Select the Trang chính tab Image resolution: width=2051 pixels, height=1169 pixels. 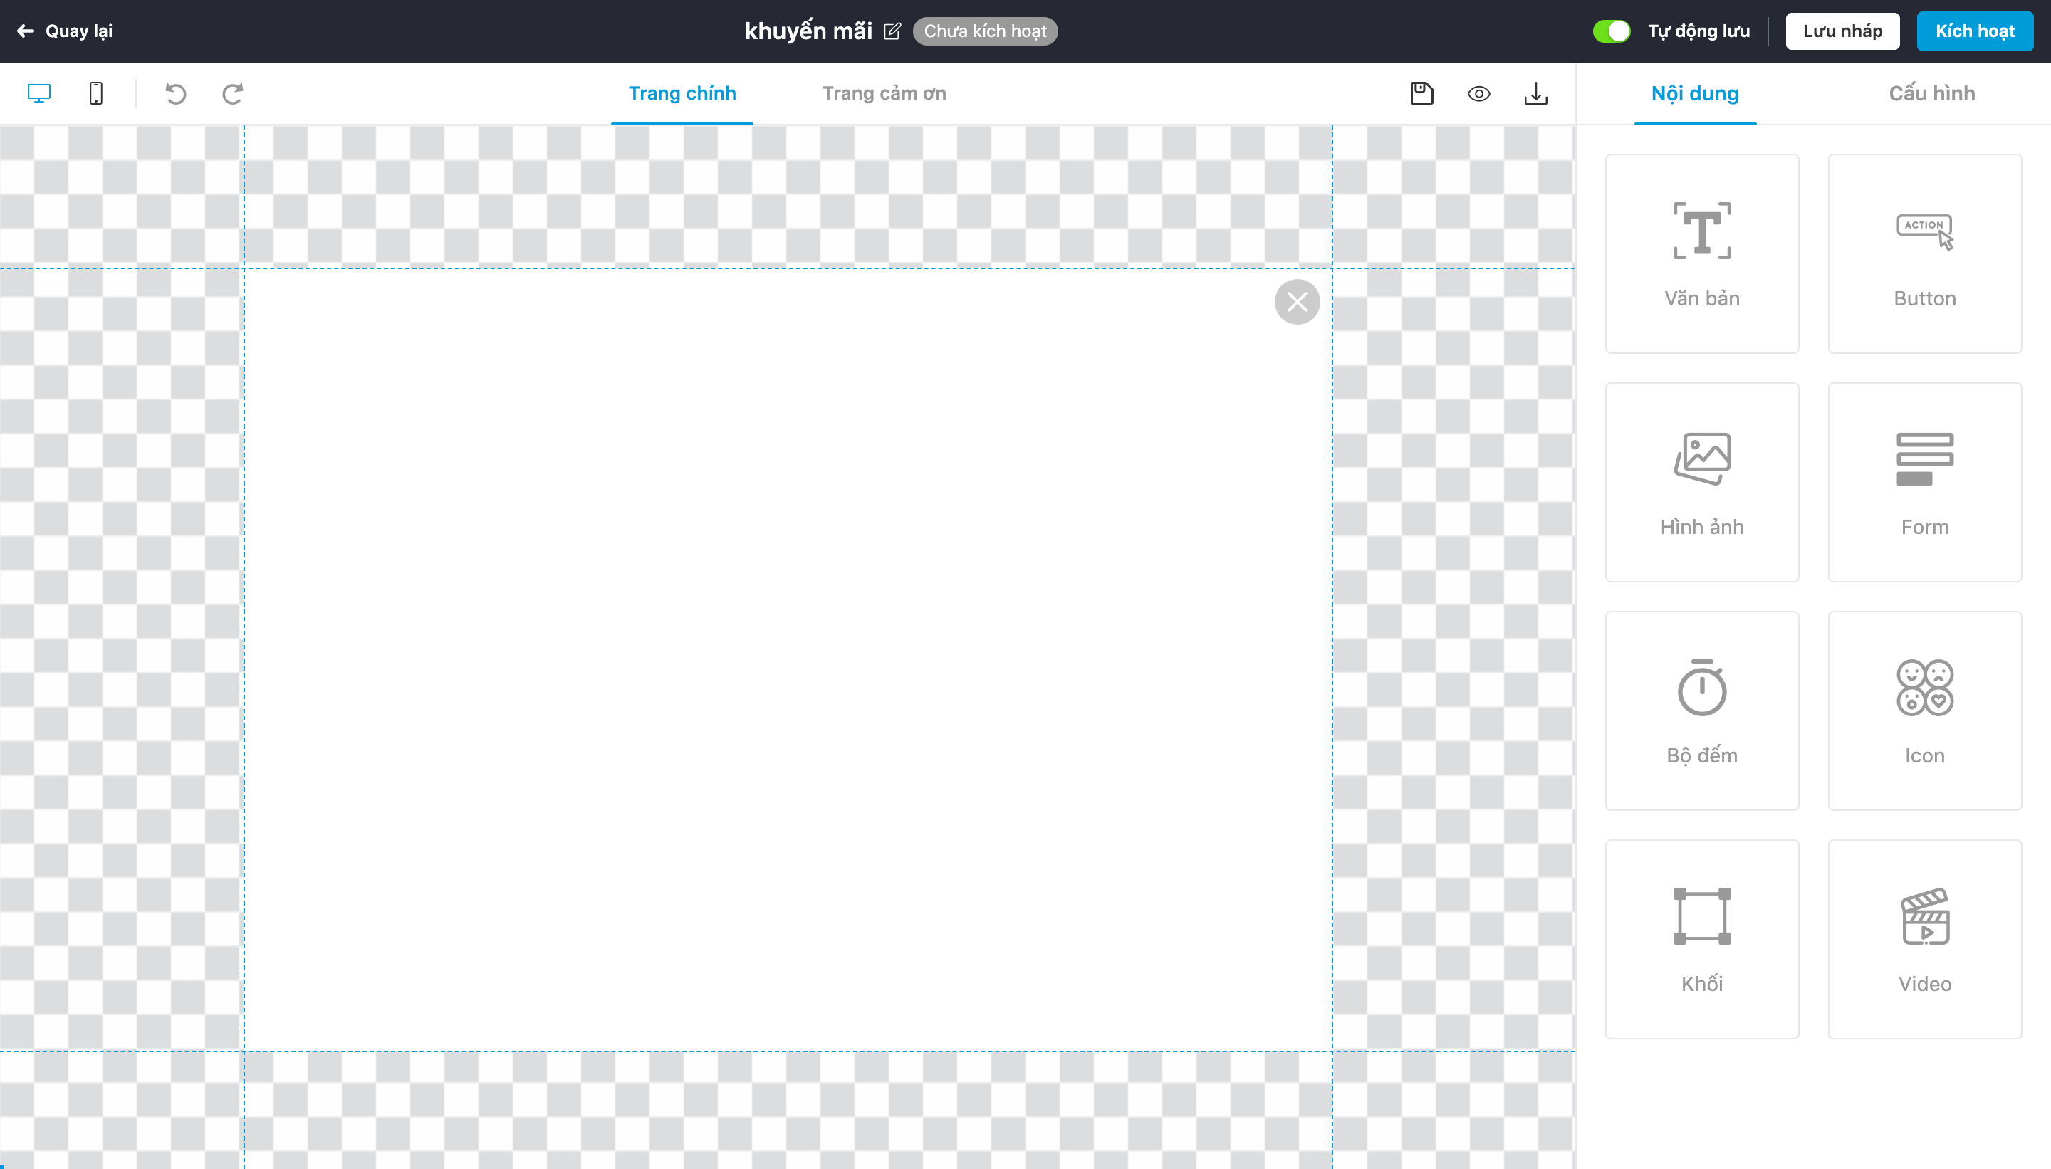[682, 93]
